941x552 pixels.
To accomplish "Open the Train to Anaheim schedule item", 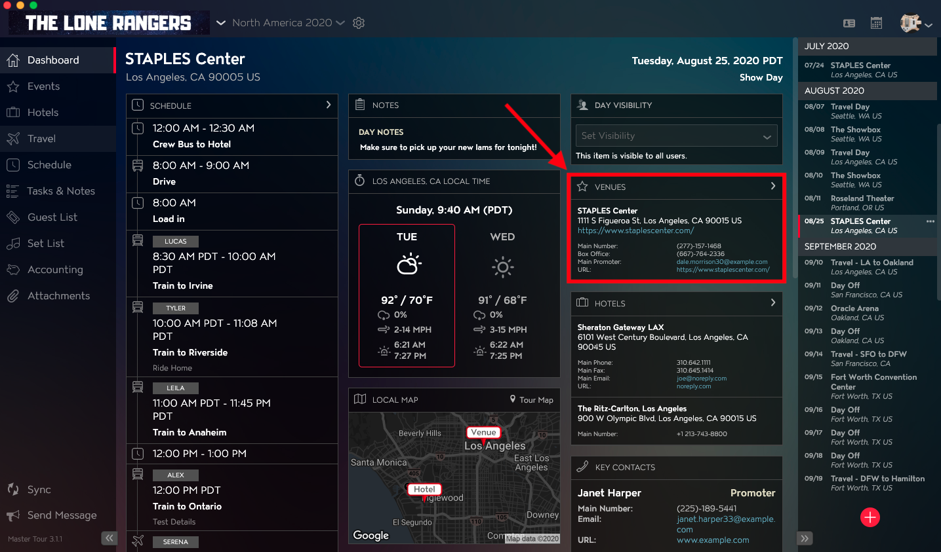I will pos(232,411).
